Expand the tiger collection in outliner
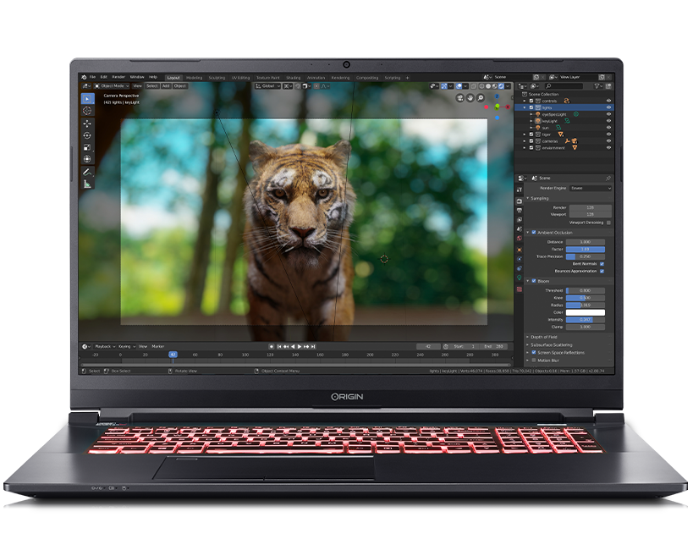This screenshot has width=693, height=550. click(525, 135)
